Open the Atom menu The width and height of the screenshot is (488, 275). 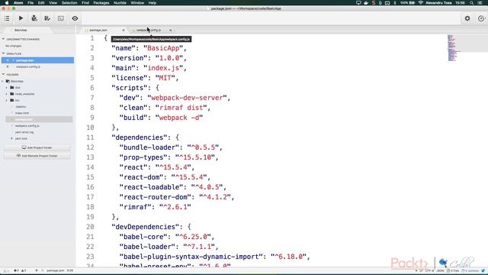[x=18, y=3]
